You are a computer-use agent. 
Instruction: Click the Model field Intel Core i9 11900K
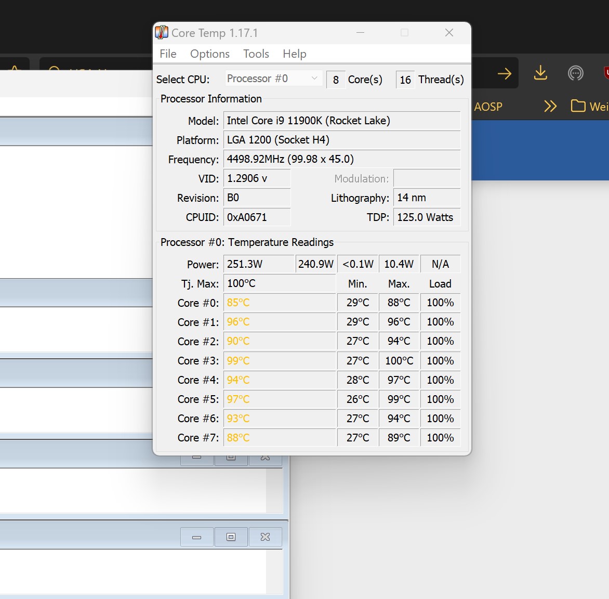[x=342, y=121]
